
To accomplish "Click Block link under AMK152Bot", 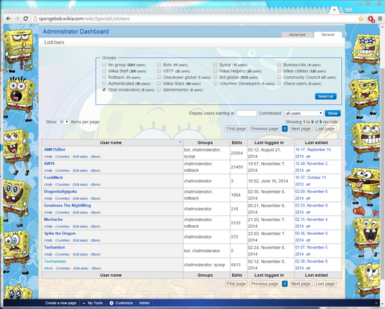I will coord(95,157).
